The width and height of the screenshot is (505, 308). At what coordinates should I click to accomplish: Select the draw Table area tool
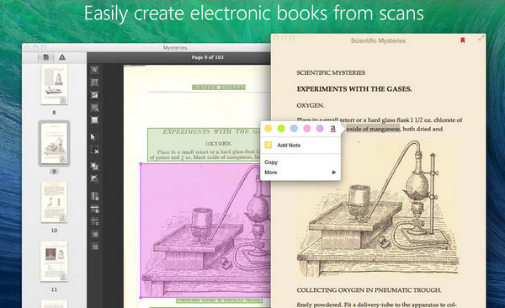tap(94, 82)
